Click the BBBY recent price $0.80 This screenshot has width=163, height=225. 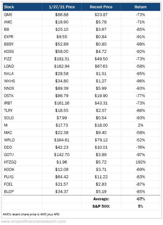pyautogui.click(x=101, y=44)
